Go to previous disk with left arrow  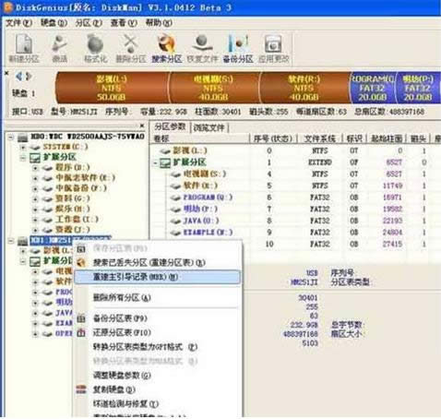click(18, 76)
